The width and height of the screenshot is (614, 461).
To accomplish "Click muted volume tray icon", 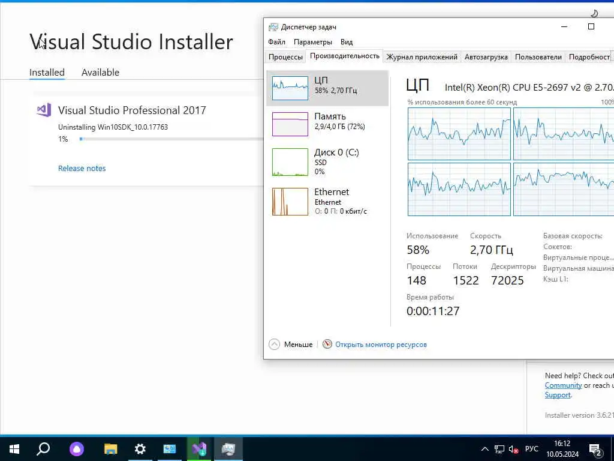I will 514,449.
